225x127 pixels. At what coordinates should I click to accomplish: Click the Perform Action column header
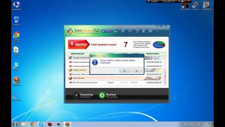pyautogui.click(x=153, y=54)
